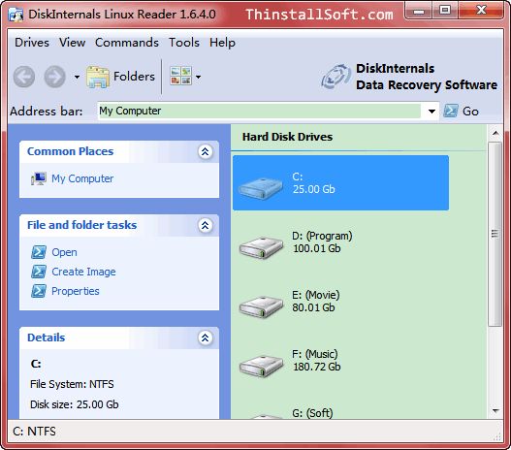This screenshot has width=511, height=450.
Task: Click the Go button
Action: [462, 112]
